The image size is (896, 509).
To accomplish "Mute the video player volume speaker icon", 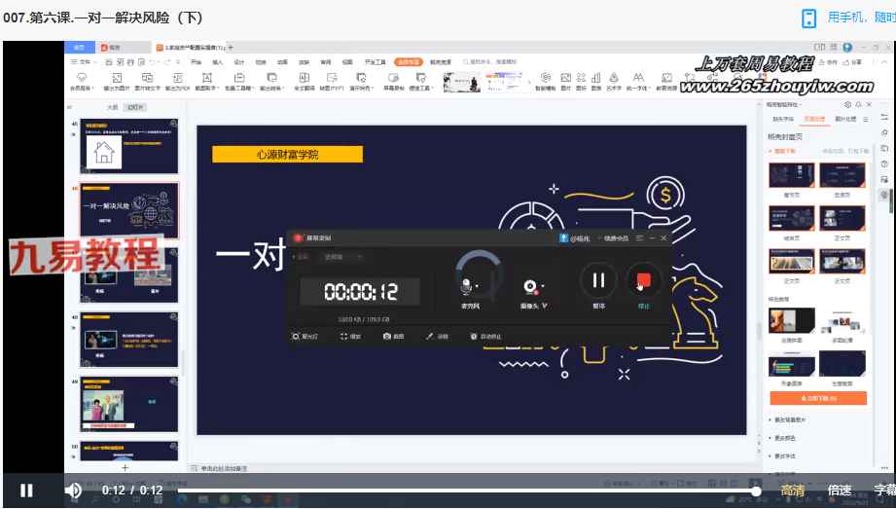I will click(x=73, y=491).
